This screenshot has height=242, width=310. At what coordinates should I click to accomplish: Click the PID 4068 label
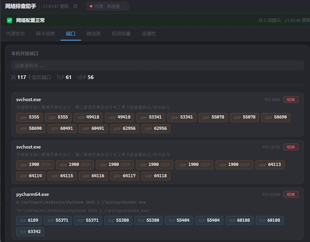click(272, 100)
